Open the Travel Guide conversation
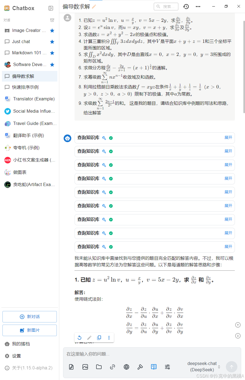245x380 pixels. [29, 123]
